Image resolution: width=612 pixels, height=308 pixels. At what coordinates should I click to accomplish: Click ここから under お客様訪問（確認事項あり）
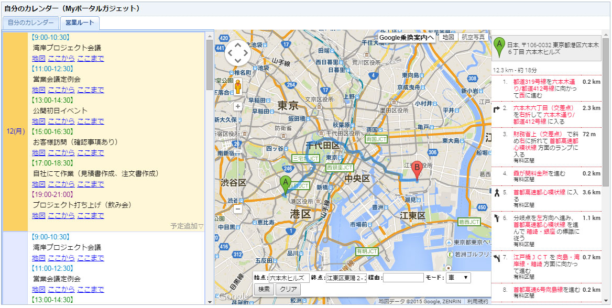click(x=61, y=152)
